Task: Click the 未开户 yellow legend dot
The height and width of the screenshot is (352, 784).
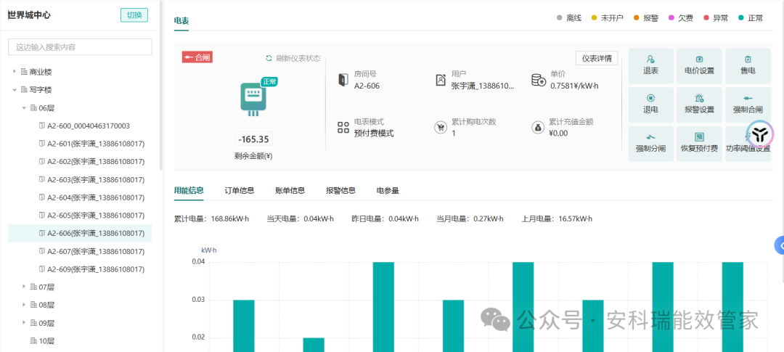Action: click(x=594, y=18)
